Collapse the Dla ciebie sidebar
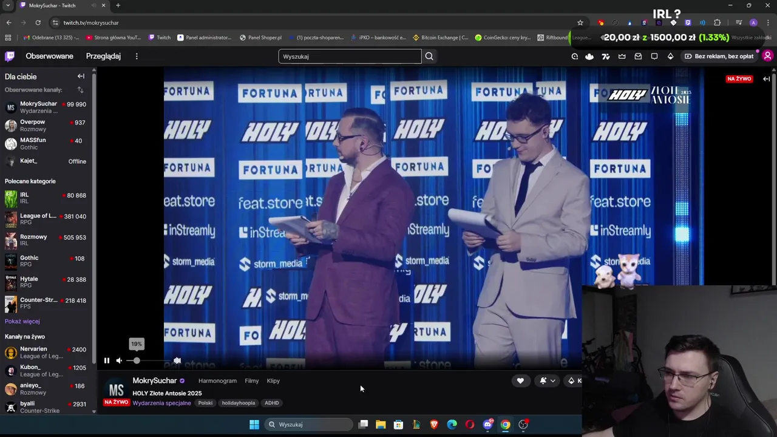This screenshot has width=777, height=437. (81, 76)
